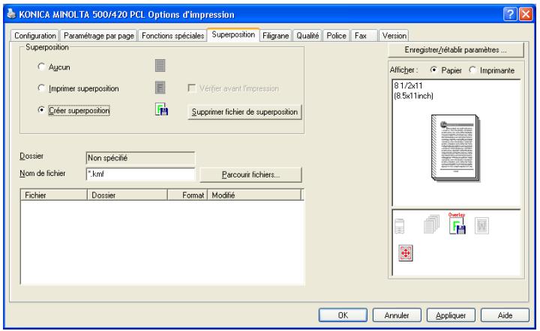Click the icon beside Imprimer superposition

click(x=160, y=88)
